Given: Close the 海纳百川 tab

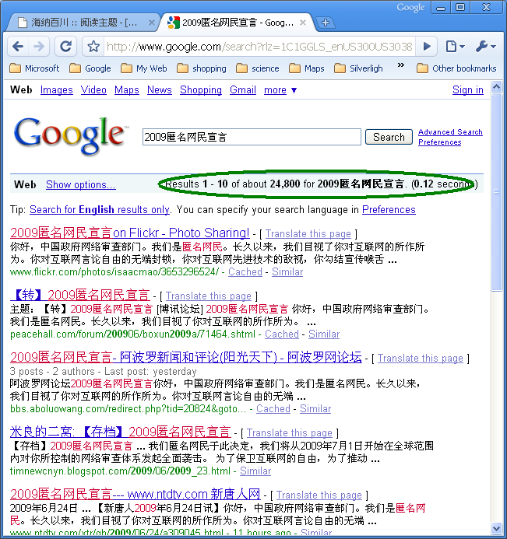Looking at the screenshot, I should 151,23.
